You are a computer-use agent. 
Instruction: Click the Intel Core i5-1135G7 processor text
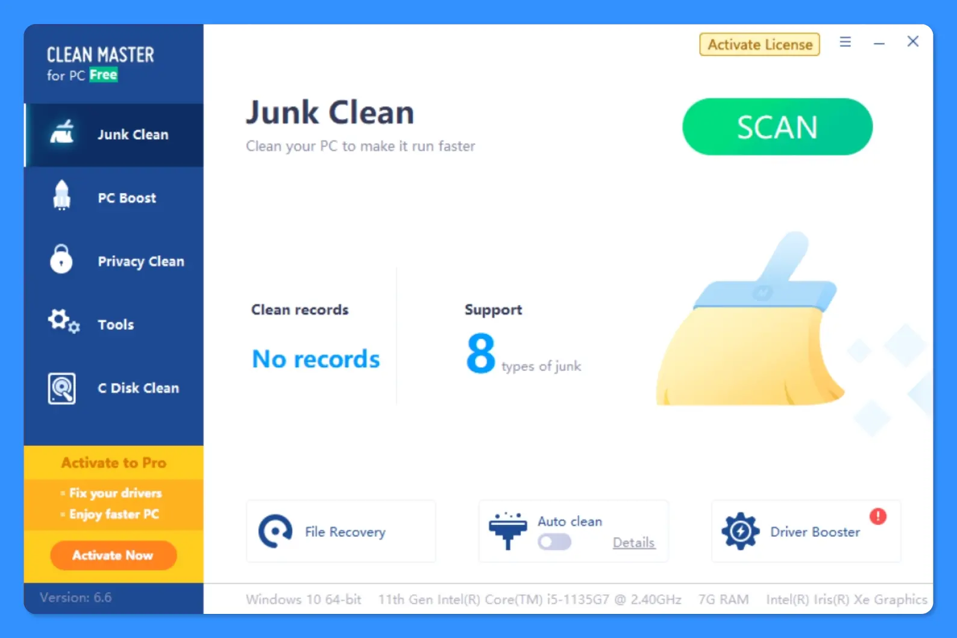pos(530,599)
